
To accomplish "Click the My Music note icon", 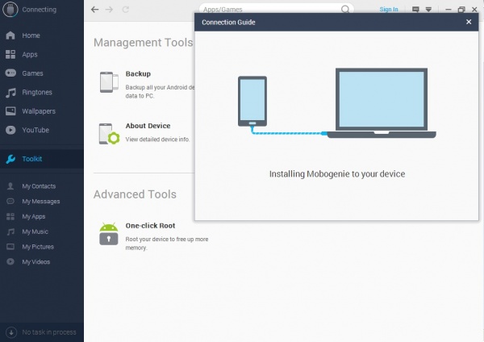I will coord(10,231).
